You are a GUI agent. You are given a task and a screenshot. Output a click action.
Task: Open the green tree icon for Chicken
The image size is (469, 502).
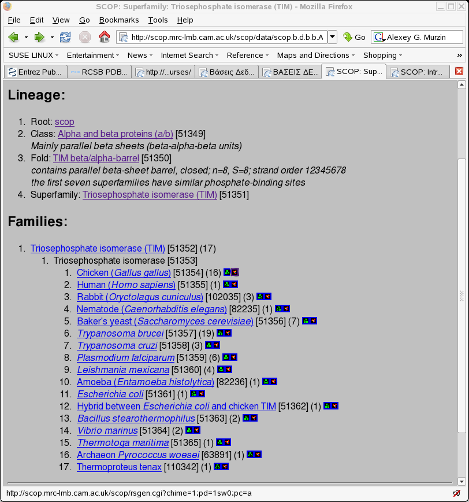point(227,272)
